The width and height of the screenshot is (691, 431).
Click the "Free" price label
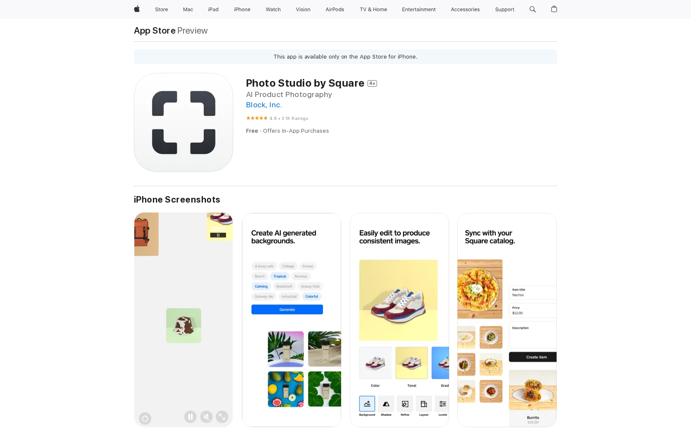(x=252, y=131)
